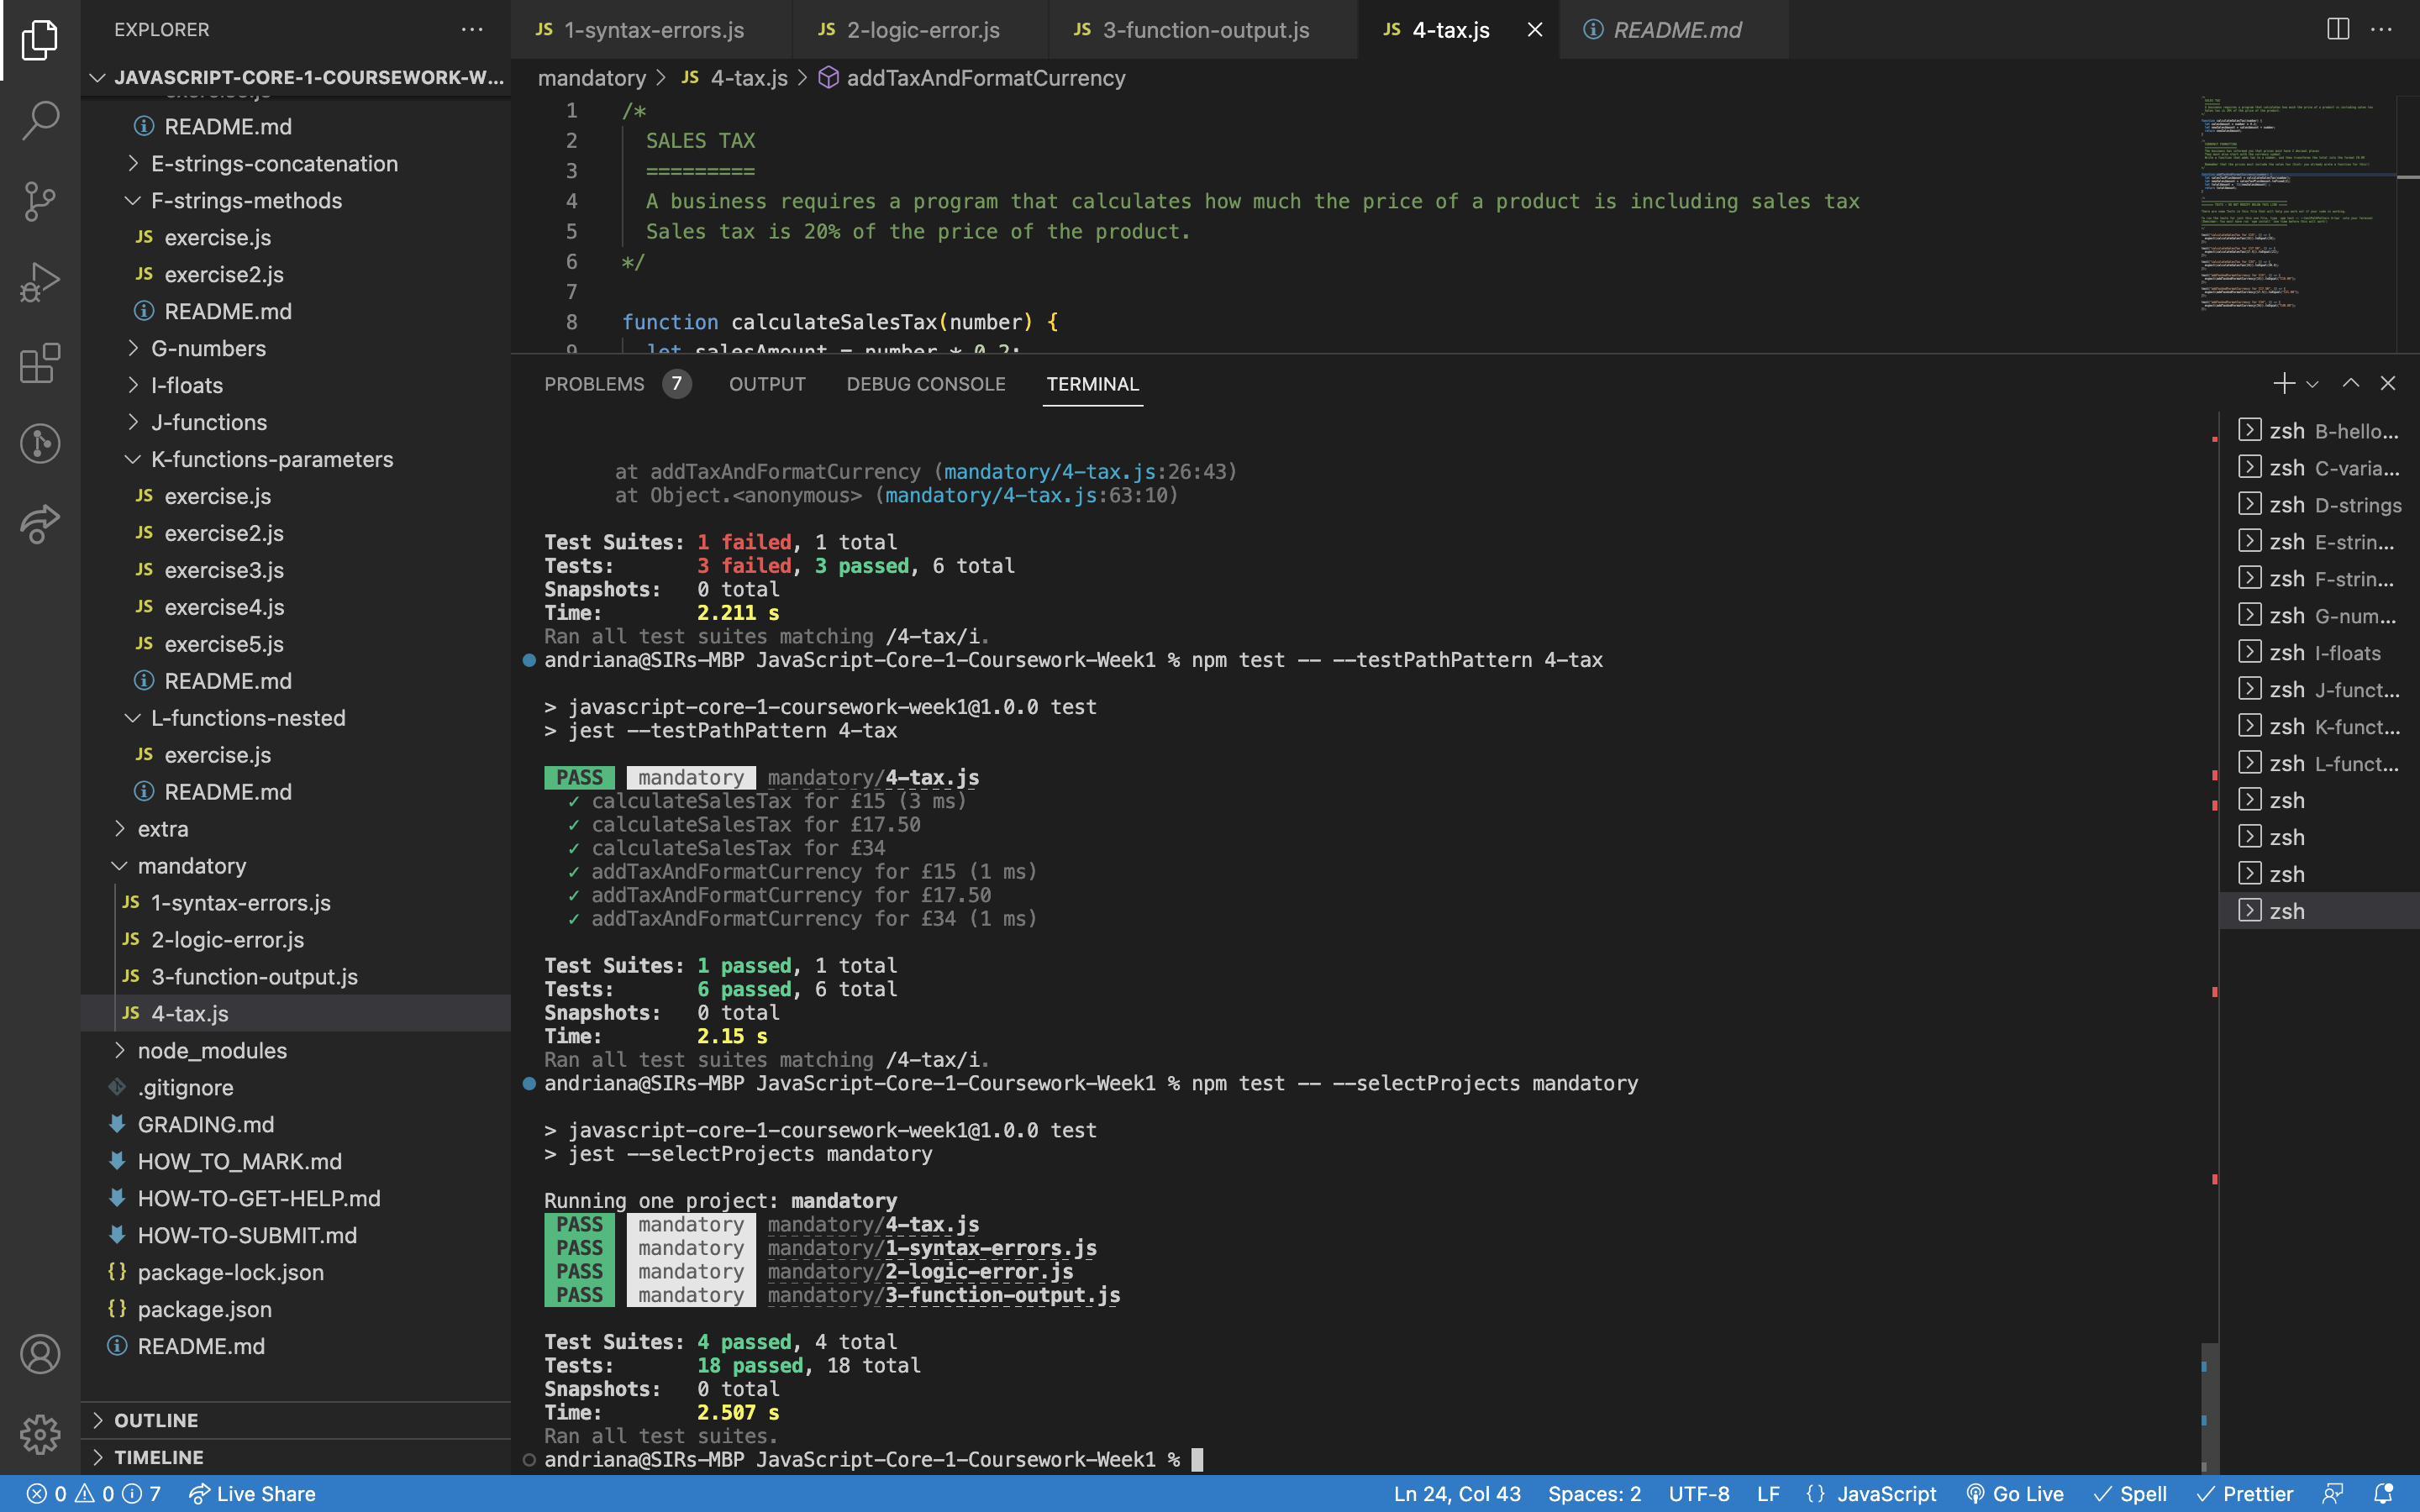Open the Accounts icon
The image size is (2420, 1512).
(x=40, y=1354)
